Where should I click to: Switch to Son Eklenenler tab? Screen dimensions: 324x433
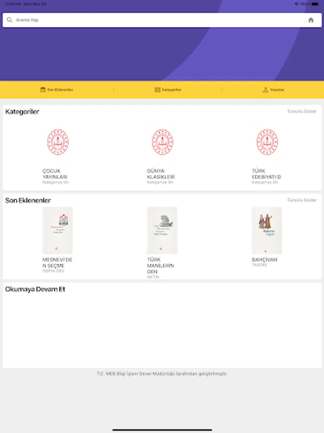tap(57, 89)
